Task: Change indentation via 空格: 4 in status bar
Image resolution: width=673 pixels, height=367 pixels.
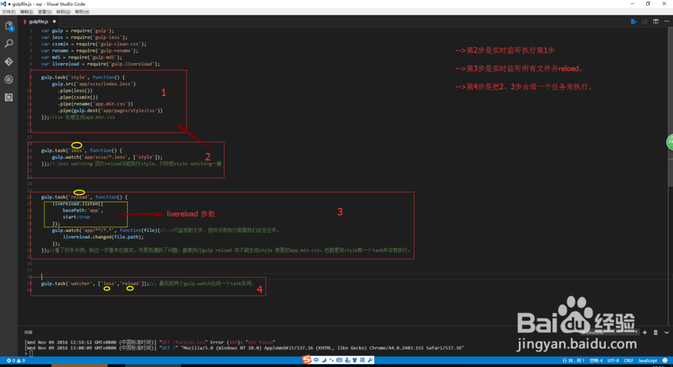Action: pyautogui.click(x=596, y=360)
